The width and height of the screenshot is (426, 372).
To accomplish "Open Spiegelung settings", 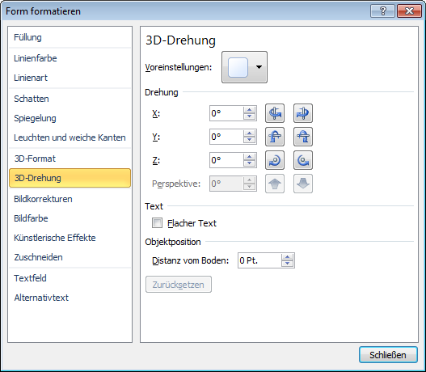I will [70, 118].
